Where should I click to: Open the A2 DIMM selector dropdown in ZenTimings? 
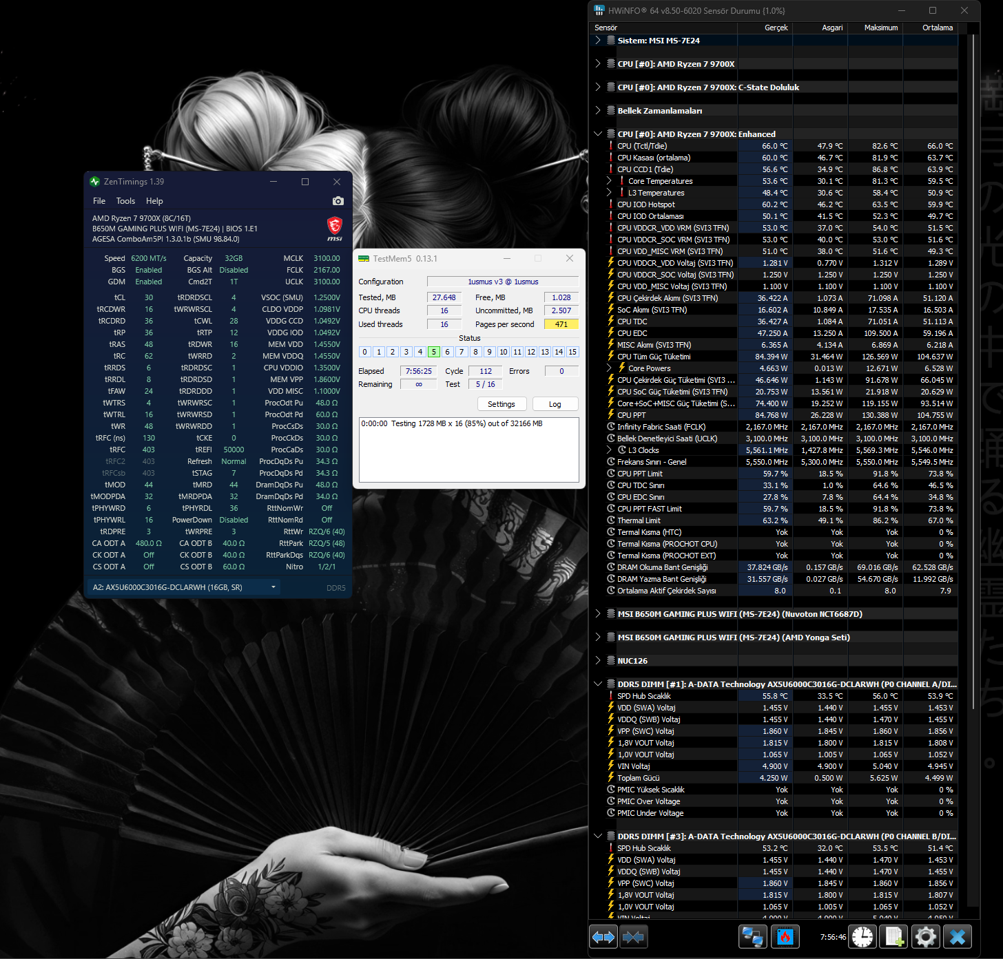click(185, 587)
